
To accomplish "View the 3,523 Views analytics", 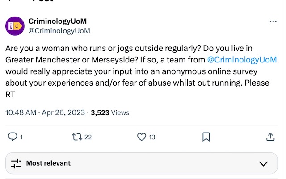I will tap(110, 112).
